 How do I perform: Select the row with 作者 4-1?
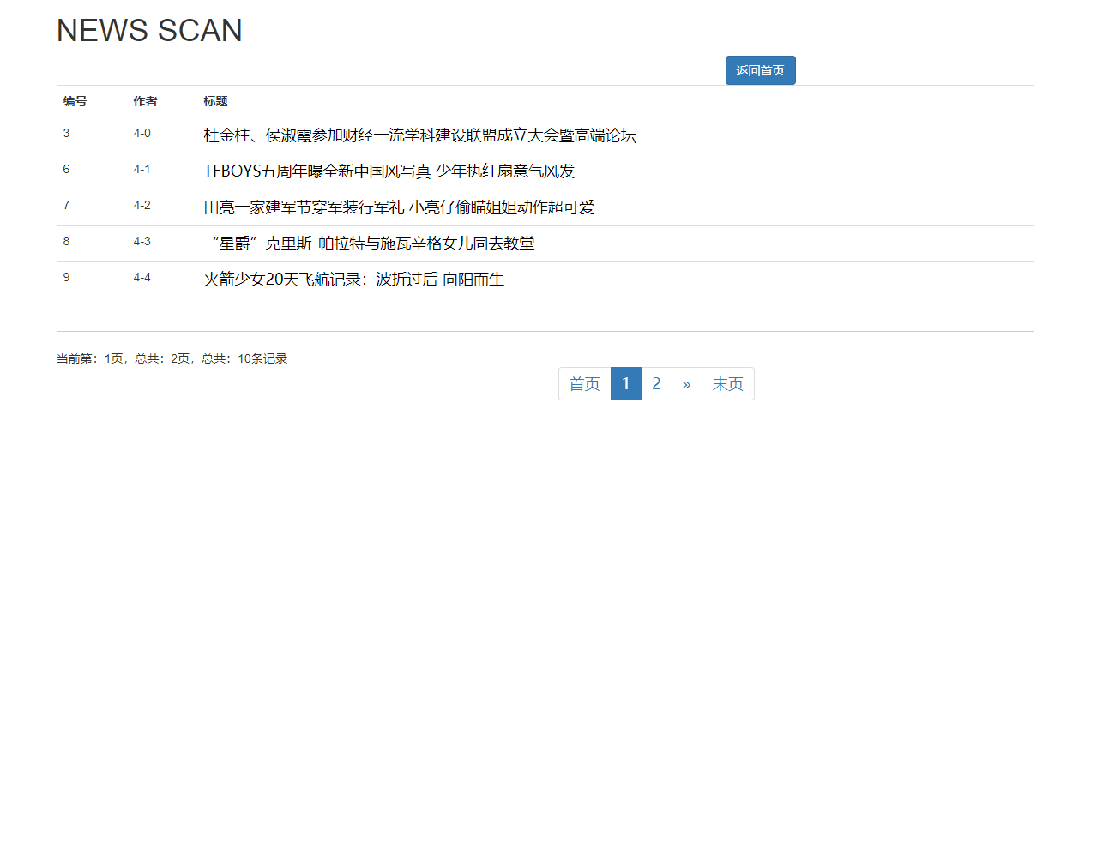tap(142, 169)
